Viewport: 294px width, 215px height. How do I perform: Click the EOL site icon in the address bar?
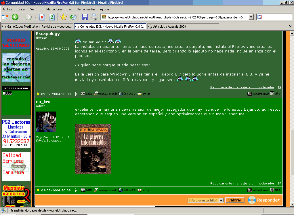click(104, 17)
